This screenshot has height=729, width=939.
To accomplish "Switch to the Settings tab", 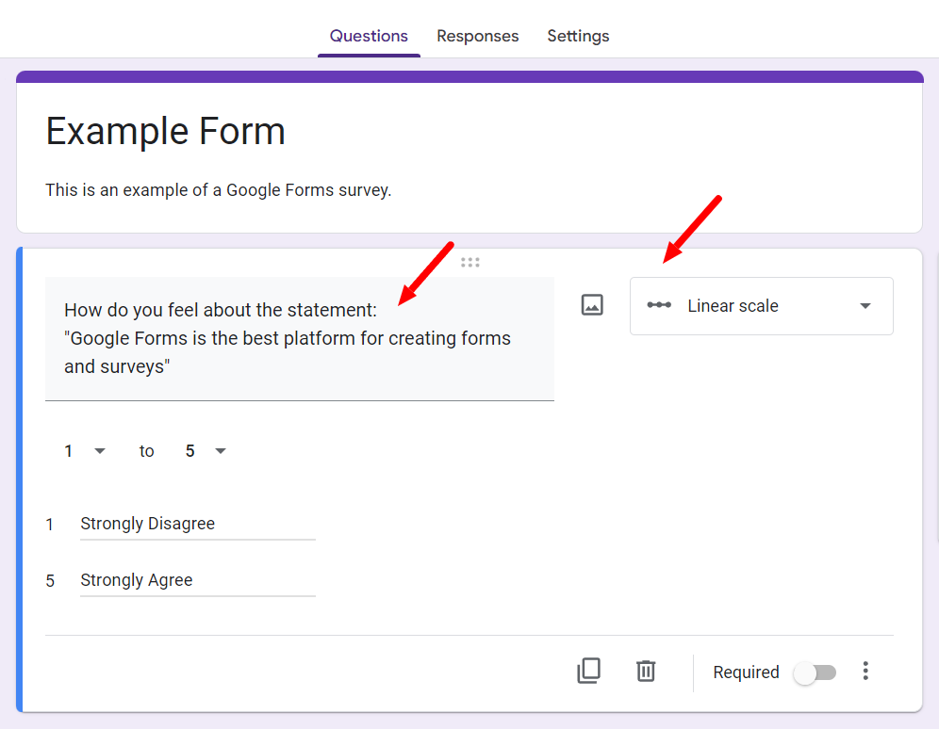I will point(578,36).
